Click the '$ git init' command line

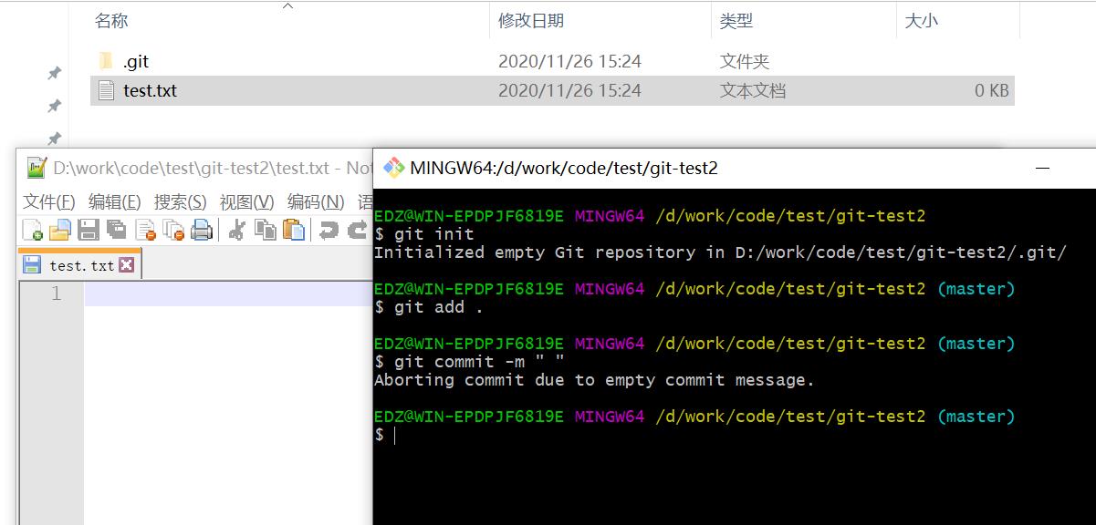tap(423, 234)
